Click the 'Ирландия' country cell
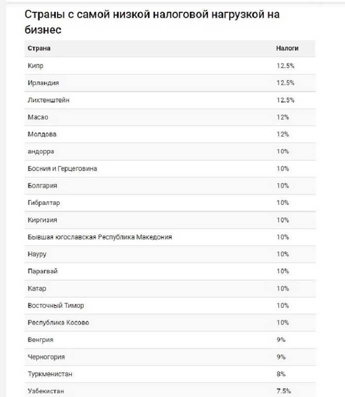Viewport: 345px width, 397px height. pos(43,83)
